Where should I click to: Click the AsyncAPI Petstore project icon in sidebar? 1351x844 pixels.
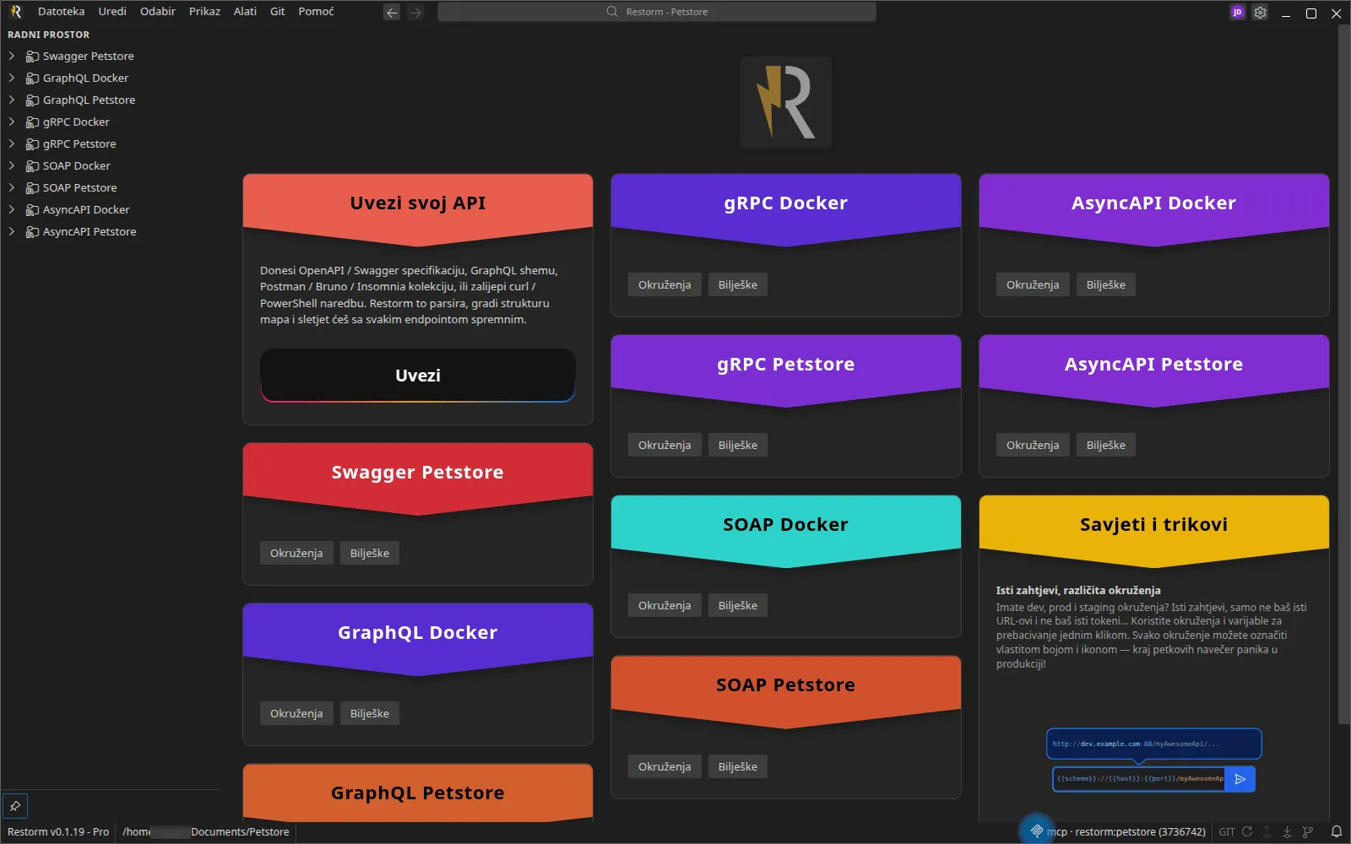click(32, 232)
